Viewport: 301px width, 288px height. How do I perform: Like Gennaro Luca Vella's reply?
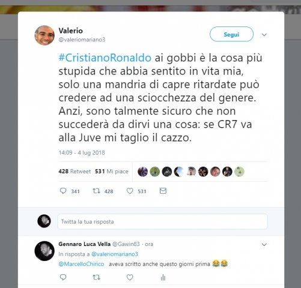(130, 277)
